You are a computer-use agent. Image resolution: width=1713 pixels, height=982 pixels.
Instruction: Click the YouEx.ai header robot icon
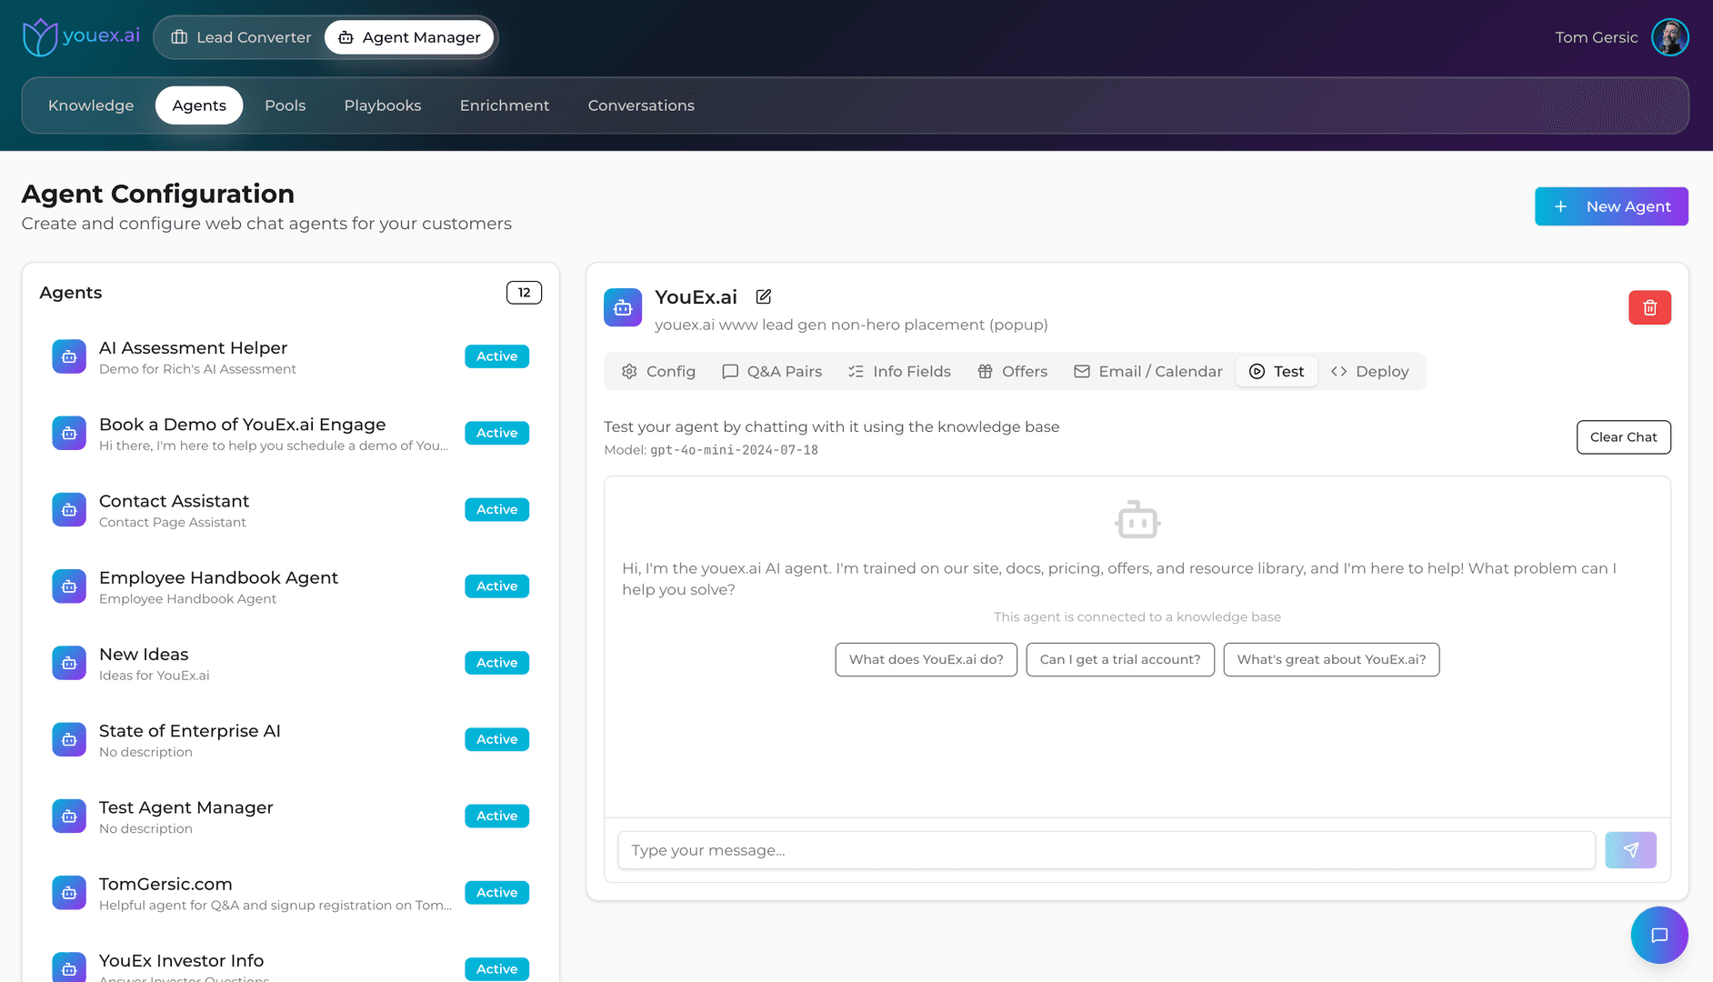pos(623,307)
